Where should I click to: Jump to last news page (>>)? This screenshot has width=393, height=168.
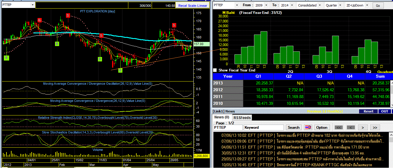pyautogui.click(x=375, y=128)
